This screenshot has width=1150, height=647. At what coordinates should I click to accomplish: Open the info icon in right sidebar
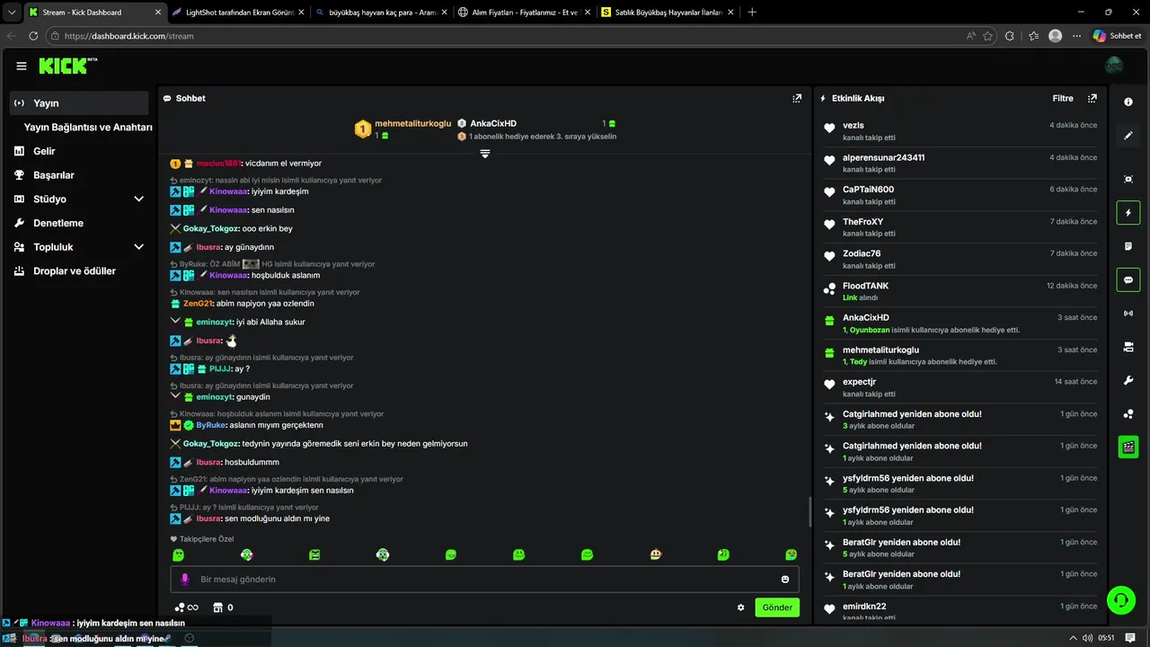point(1128,102)
